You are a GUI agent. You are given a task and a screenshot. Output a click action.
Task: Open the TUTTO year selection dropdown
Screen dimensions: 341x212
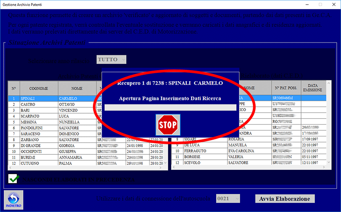tap(111, 59)
